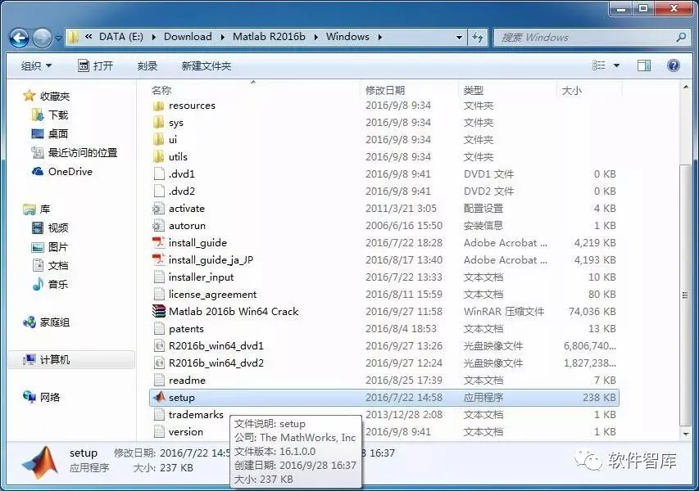Select the Matlab 2016b Win64 Crack WinRAR icon
This screenshot has width=699, height=491.
pos(158,311)
